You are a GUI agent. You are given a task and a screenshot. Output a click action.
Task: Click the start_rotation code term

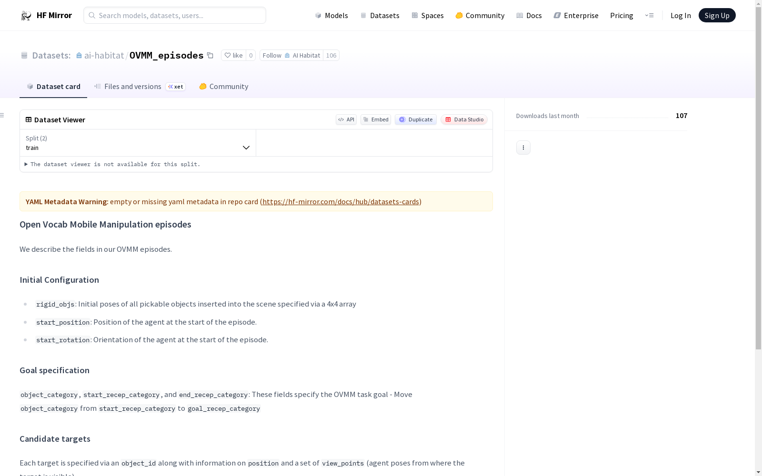(63, 340)
